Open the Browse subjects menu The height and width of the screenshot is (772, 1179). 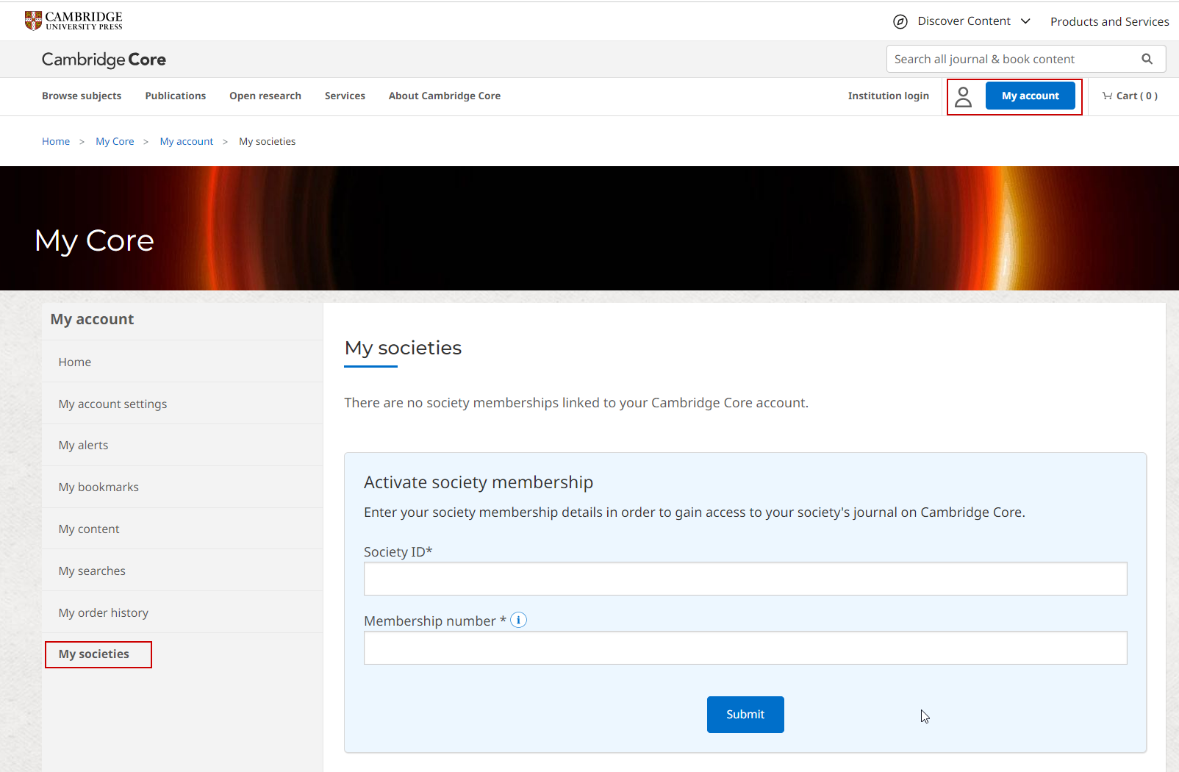82,96
